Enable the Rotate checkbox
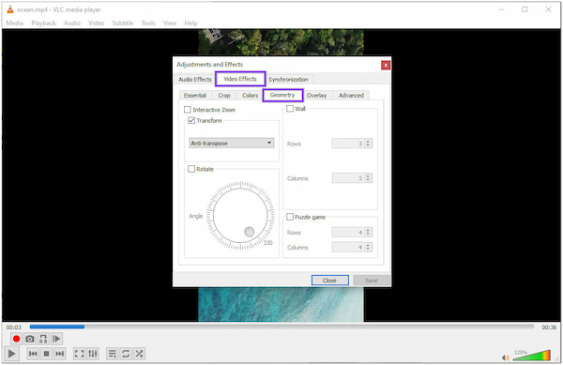The image size is (563, 365). coord(191,169)
